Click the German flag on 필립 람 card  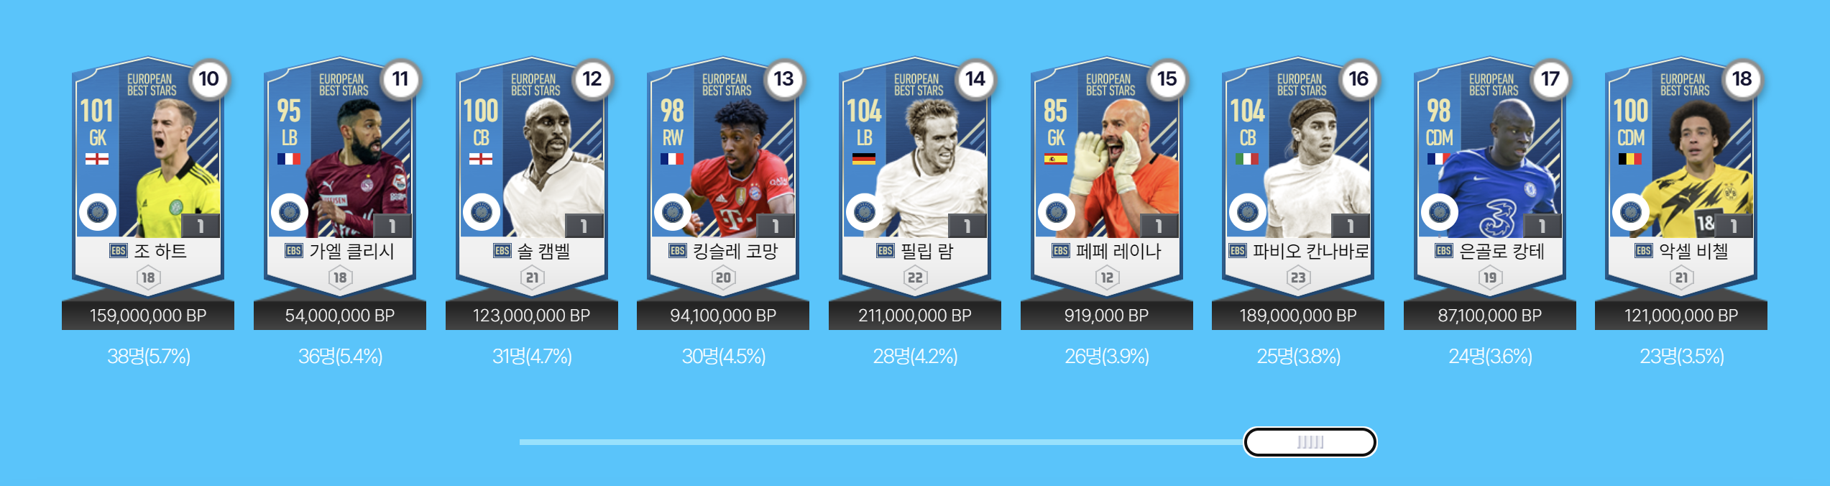click(864, 159)
